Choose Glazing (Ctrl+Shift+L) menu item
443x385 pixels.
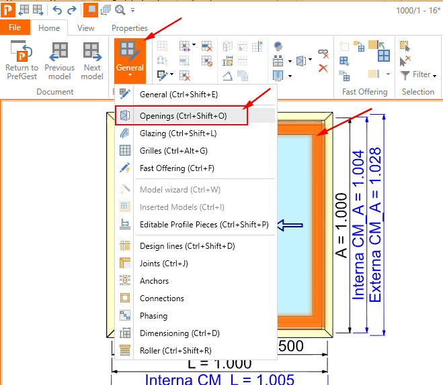(196, 133)
